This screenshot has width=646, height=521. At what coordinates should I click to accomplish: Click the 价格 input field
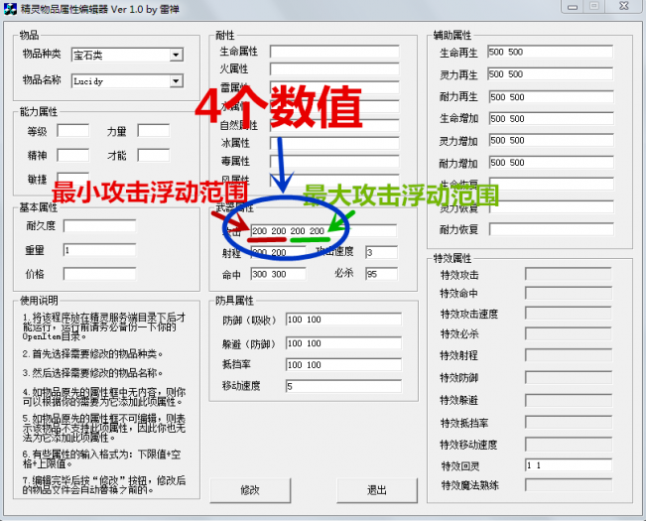[x=99, y=273]
